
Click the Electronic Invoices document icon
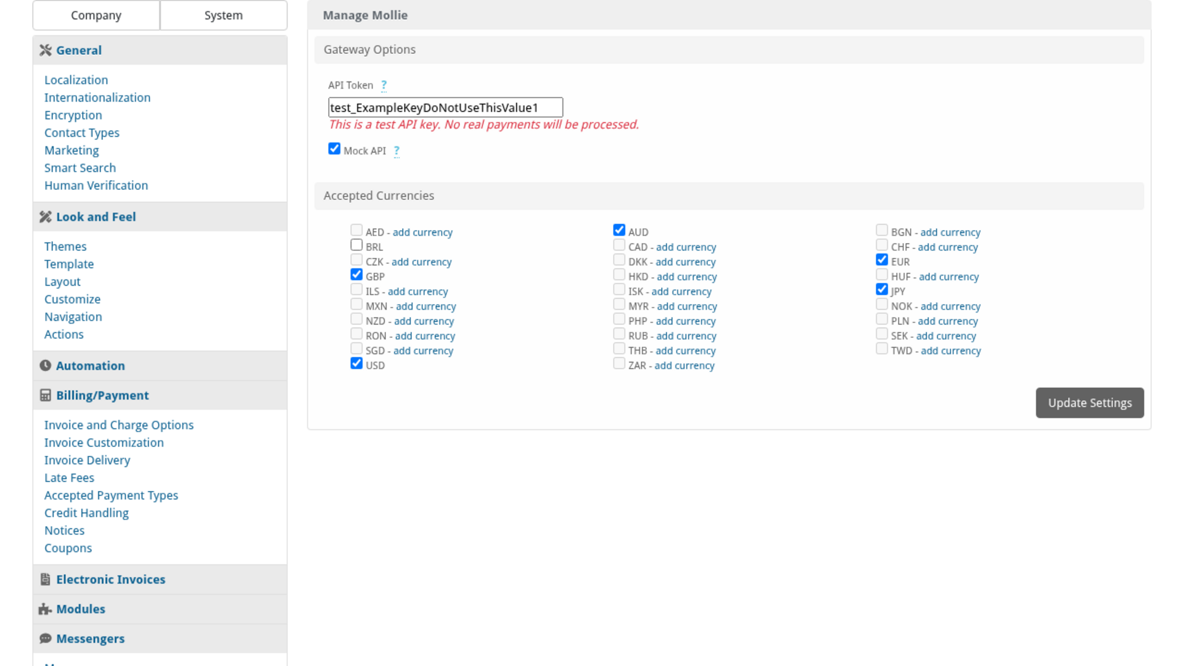click(46, 580)
